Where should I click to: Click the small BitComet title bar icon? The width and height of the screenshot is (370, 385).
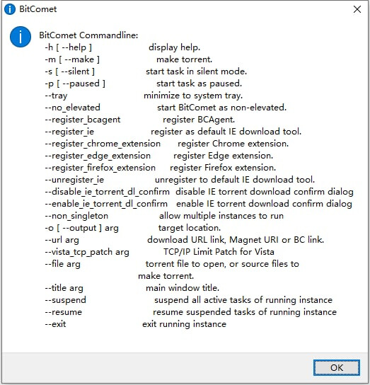pyautogui.click(x=10, y=9)
